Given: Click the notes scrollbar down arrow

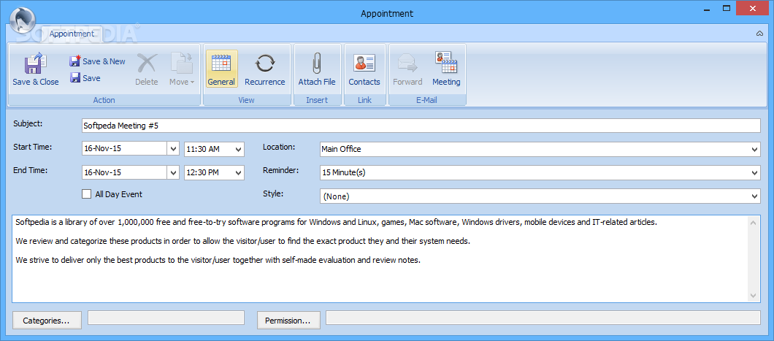Looking at the screenshot, I should click(x=753, y=296).
